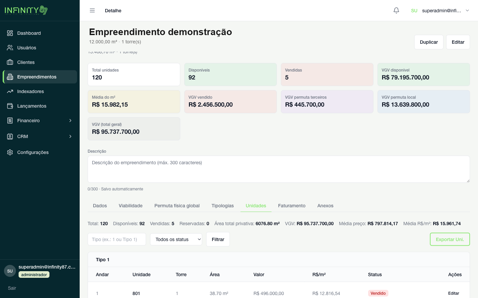Open Clientes menu item

point(40,62)
